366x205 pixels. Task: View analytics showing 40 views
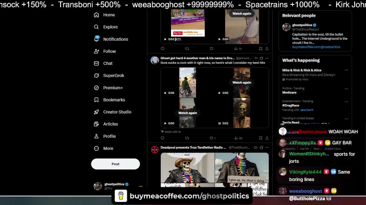pyautogui.click(x=238, y=138)
